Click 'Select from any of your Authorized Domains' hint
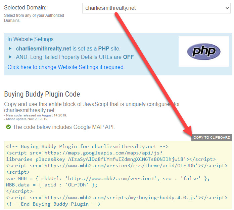Screen dimensions: 234x210 (x=34, y=18)
